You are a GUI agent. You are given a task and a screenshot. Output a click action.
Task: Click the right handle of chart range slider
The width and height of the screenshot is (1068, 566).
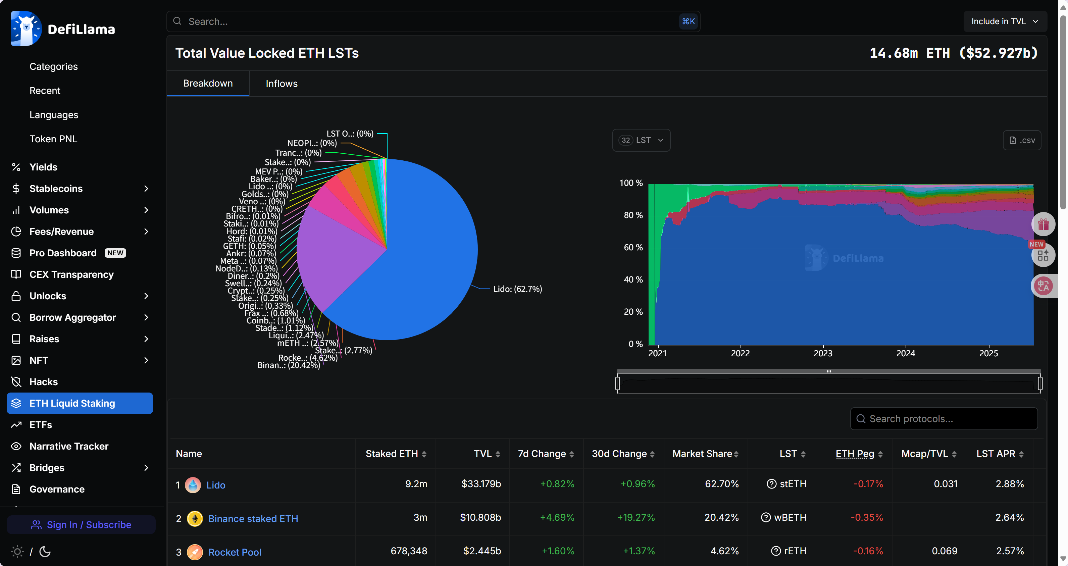(1040, 383)
